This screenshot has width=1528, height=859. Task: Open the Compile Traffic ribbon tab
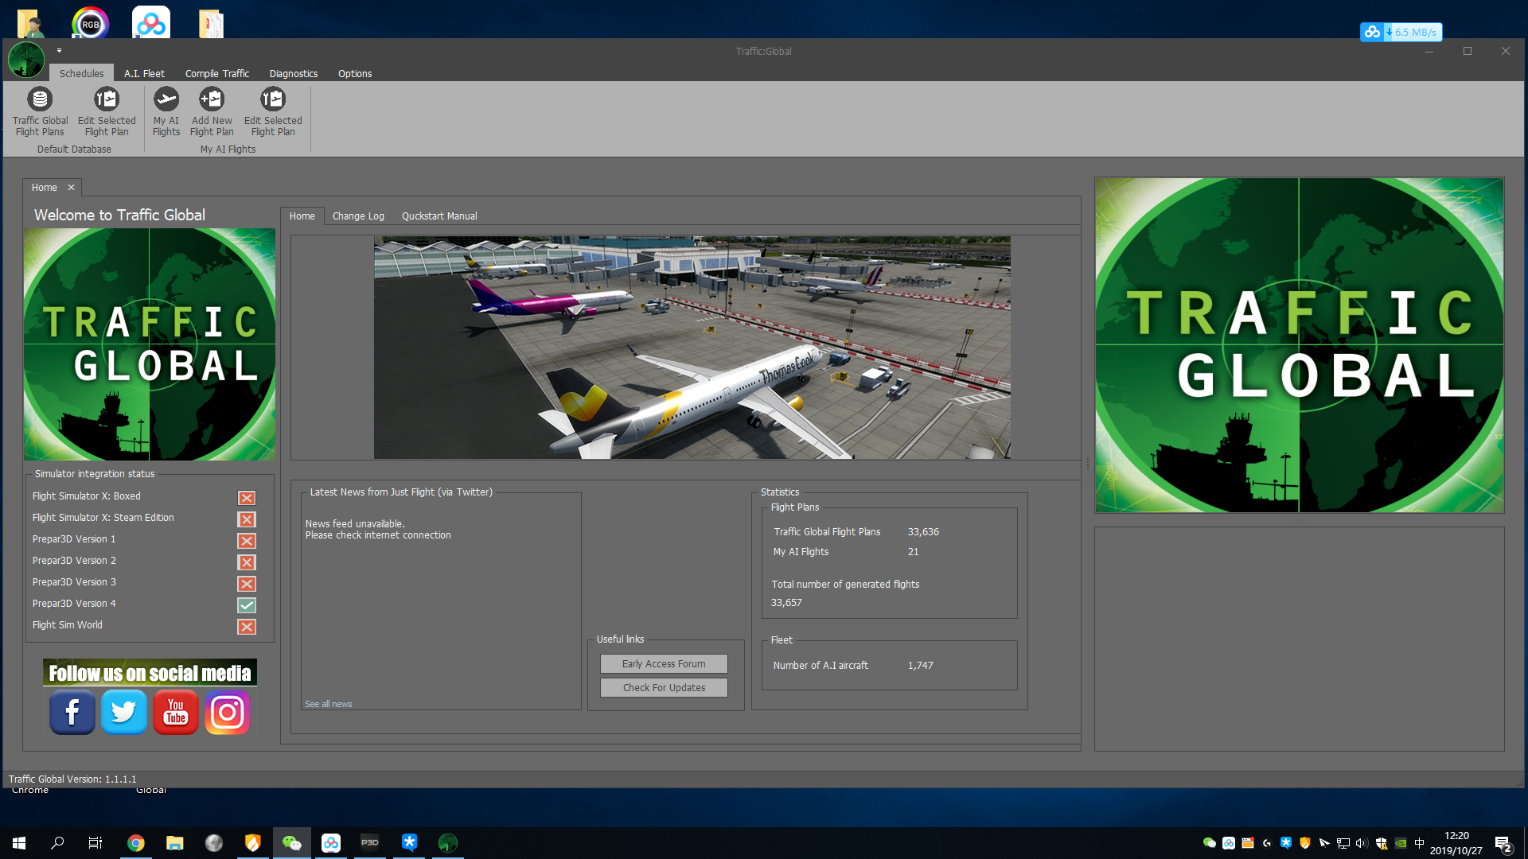pos(217,73)
